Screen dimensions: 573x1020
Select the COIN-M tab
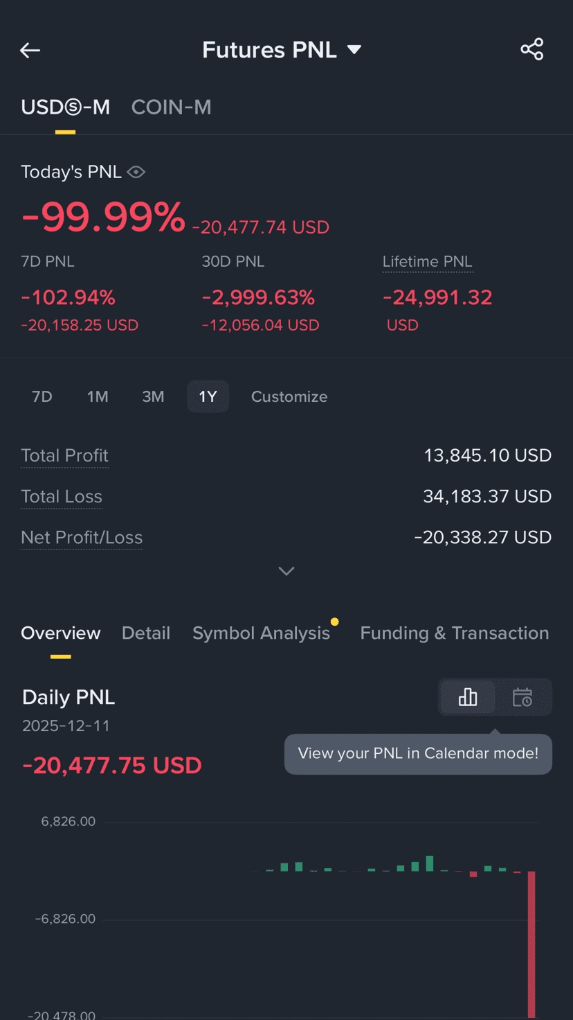[x=171, y=107]
